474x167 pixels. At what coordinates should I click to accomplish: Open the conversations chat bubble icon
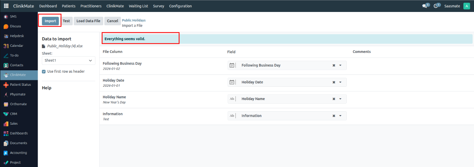point(425,6)
